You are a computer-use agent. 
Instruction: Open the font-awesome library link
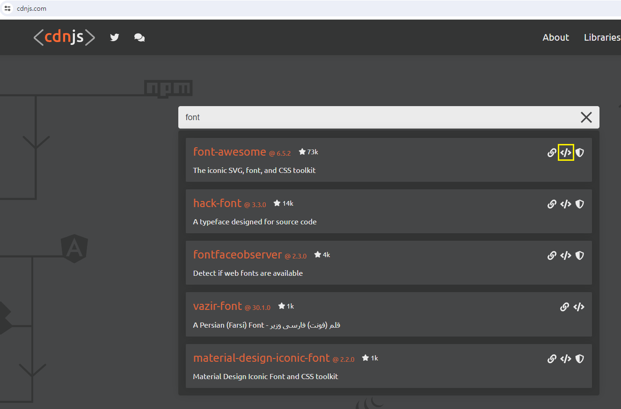coord(229,151)
